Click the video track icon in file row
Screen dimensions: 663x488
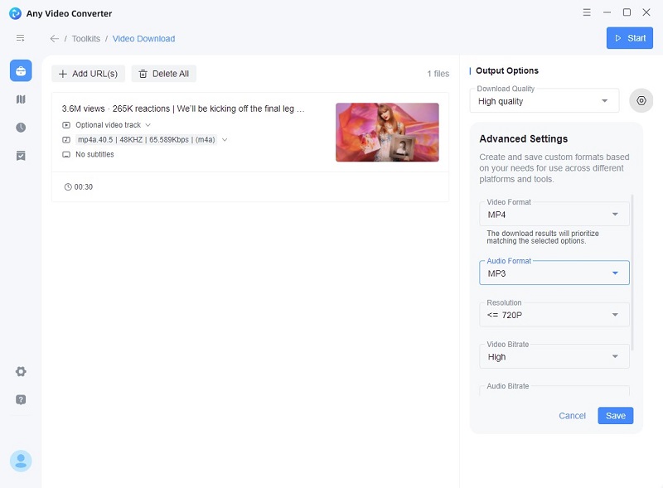[x=66, y=125]
